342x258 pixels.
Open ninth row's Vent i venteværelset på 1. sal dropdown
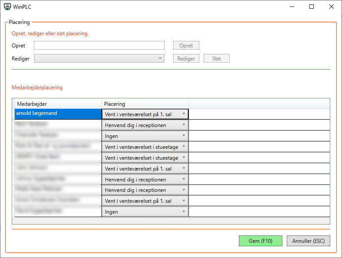tap(145, 201)
